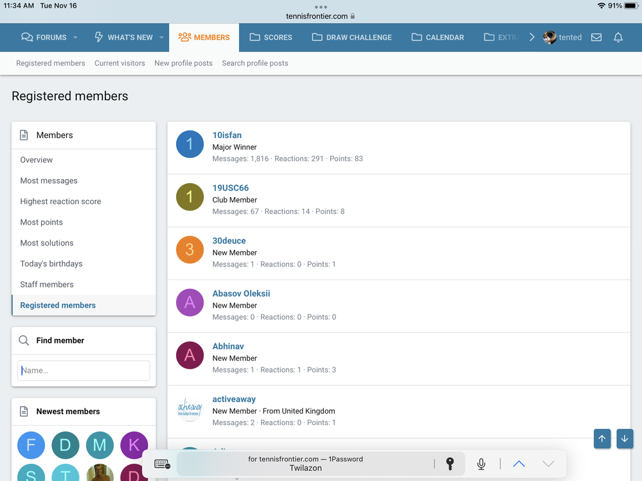The width and height of the screenshot is (642, 481).
Task: Expand the Forums dropdown arrow
Action: pyautogui.click(x=75, y=37)
